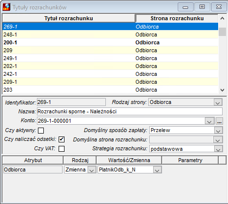Click into the Nazwa field

pyautogui.click(x=130, y=111)
